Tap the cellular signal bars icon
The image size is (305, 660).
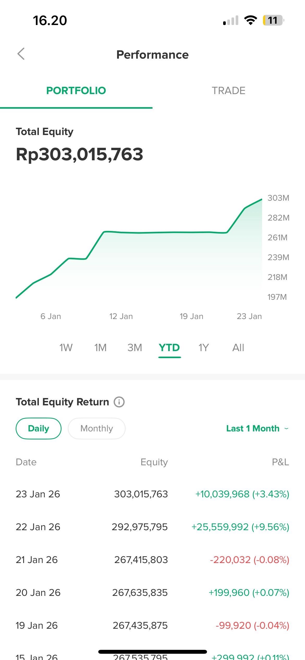tap(231, 21)
